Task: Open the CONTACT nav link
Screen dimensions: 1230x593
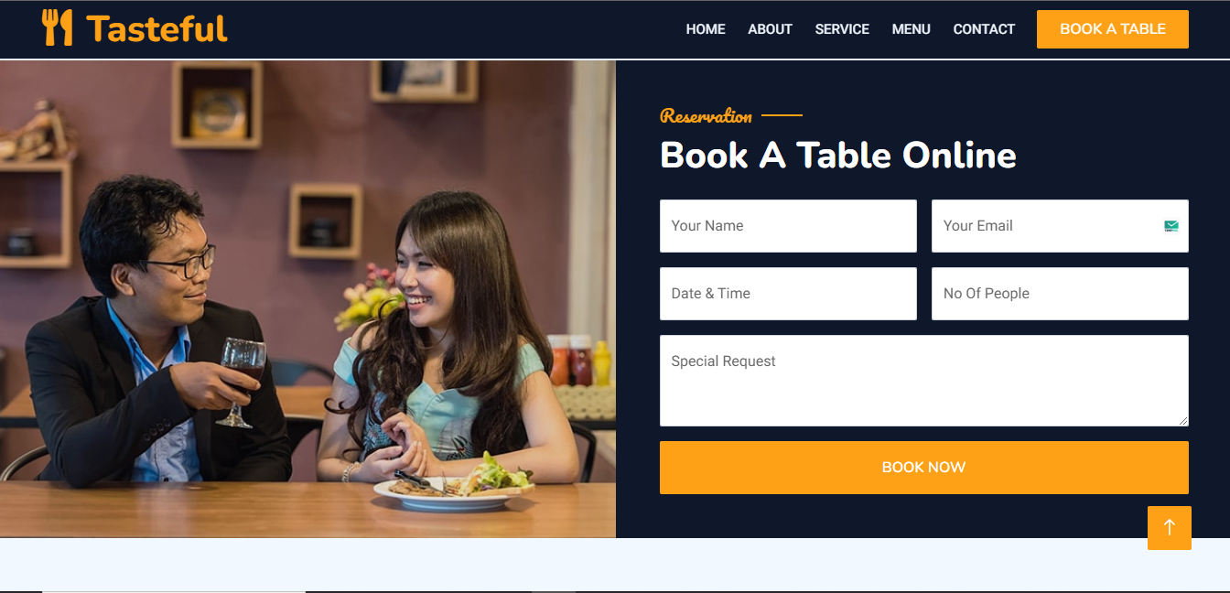Action: [x=984, y=29]
